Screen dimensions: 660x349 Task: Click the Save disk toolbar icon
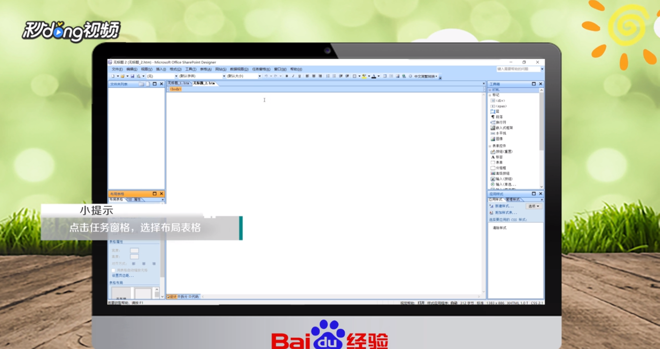coord(132,76)
